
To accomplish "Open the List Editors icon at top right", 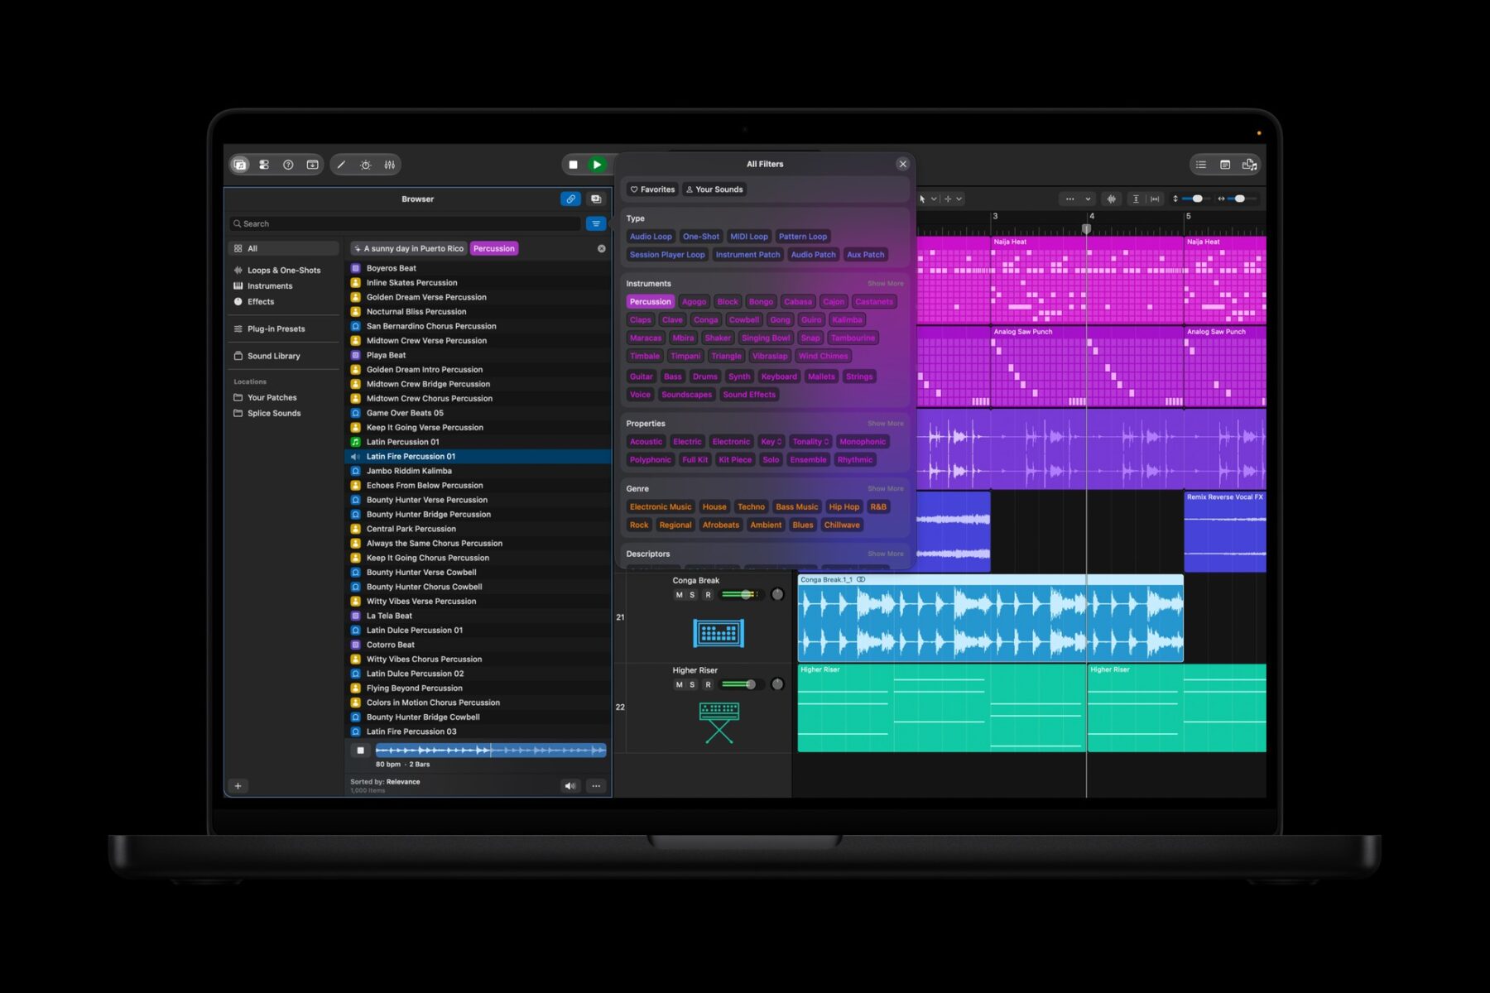I will coord(1201,165).
